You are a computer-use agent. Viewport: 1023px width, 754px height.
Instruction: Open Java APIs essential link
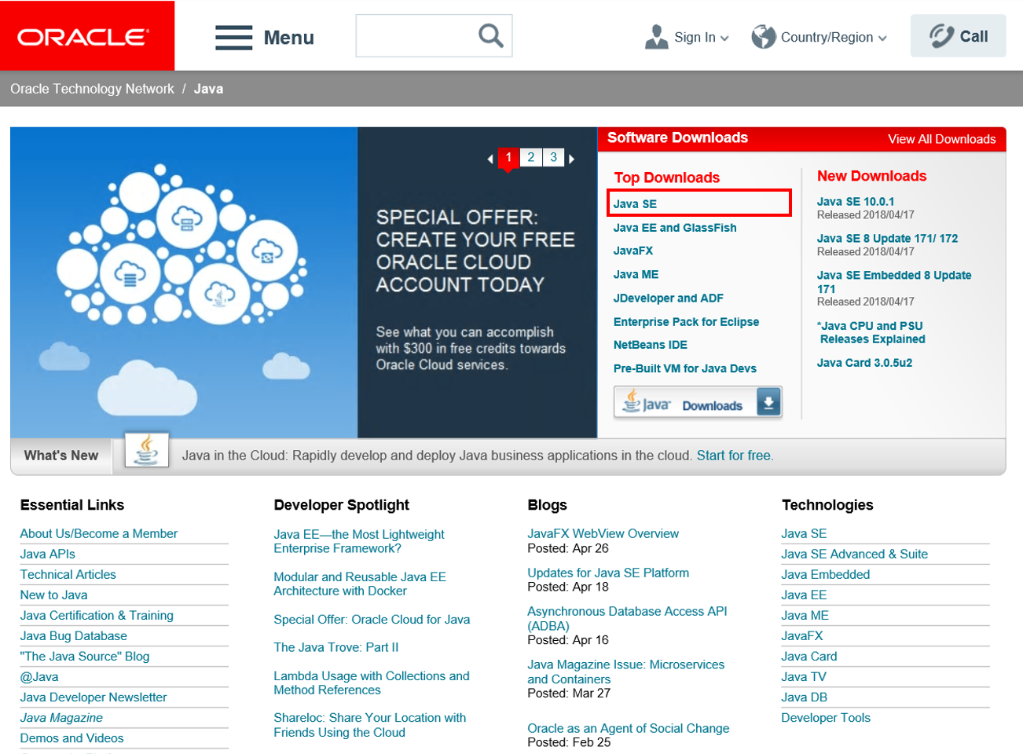click(48, 554)
